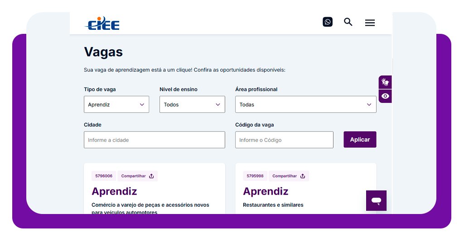
Task: Open the sign language accessibility widget
Action: click(385, 82)
